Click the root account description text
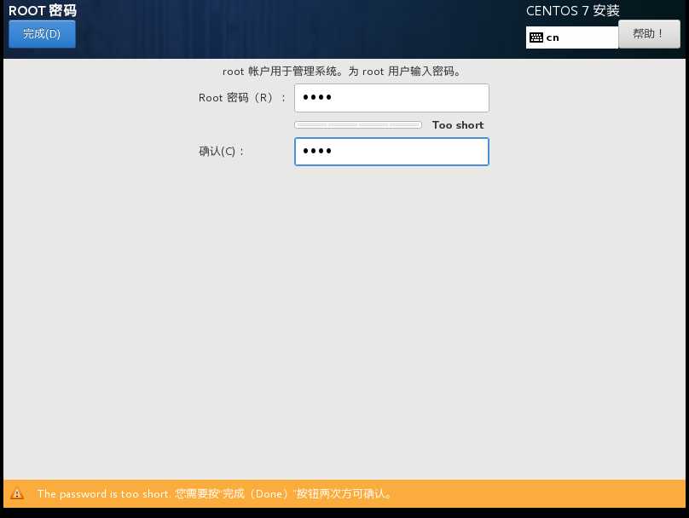Viewport: 689px width, 518px height. (342, 71)
